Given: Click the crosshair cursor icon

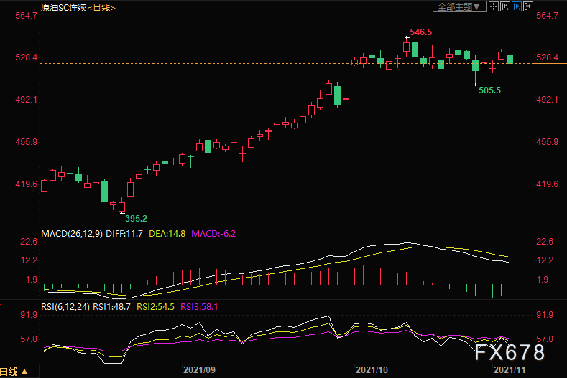Looking at the screenshot, I should (494, 6).
